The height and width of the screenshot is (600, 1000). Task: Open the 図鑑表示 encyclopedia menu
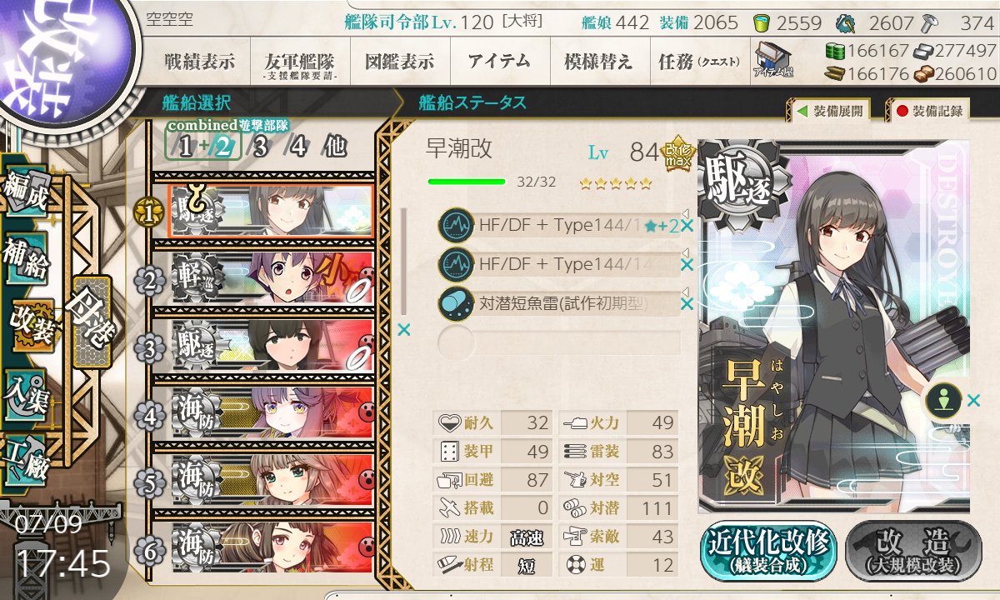tap(399, 62)
